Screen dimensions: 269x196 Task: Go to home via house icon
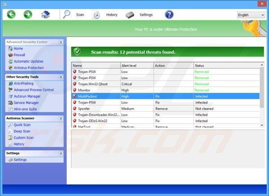pyautogui.click(x=45, y=14)
